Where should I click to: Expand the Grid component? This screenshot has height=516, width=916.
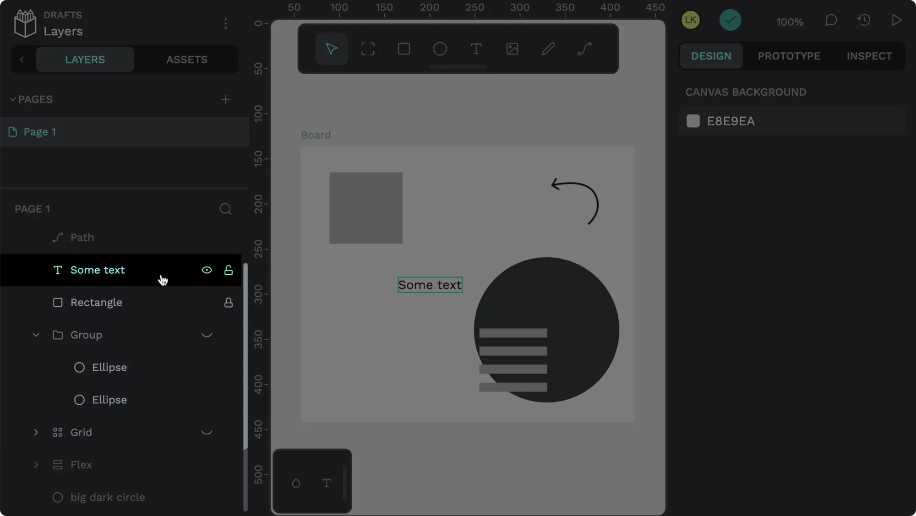point(36,432)
